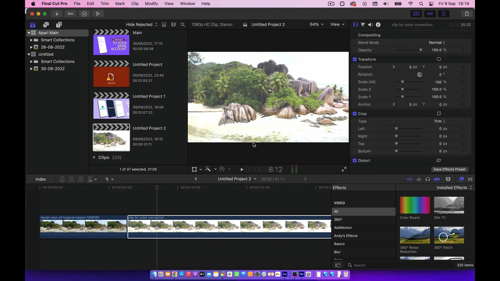Screen dimensions: 500x281
Task: Uncheck the Transform checkbox
Action: tap(354, 59)
